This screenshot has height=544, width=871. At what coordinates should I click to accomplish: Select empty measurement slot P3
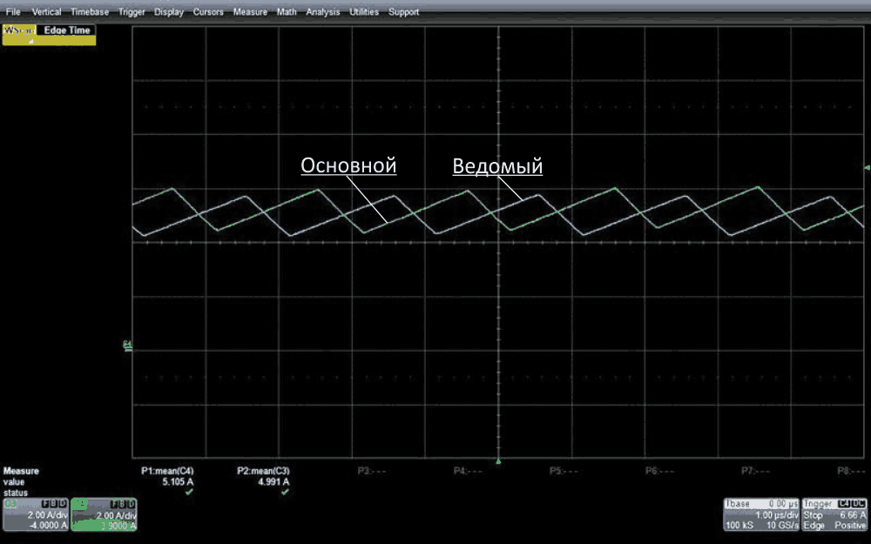(x=372, y=471)
